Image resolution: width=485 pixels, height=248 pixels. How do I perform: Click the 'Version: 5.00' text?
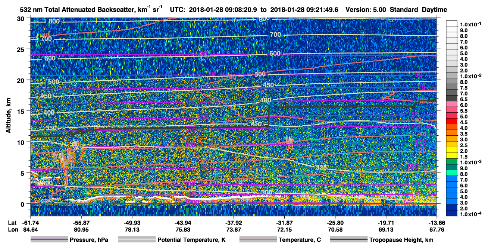(366, 10)
